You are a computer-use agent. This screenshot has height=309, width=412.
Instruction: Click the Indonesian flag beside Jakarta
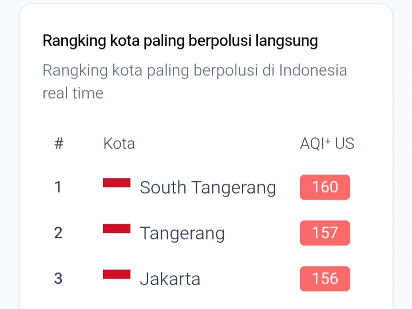pyautogui.click(x=117, y=275)
